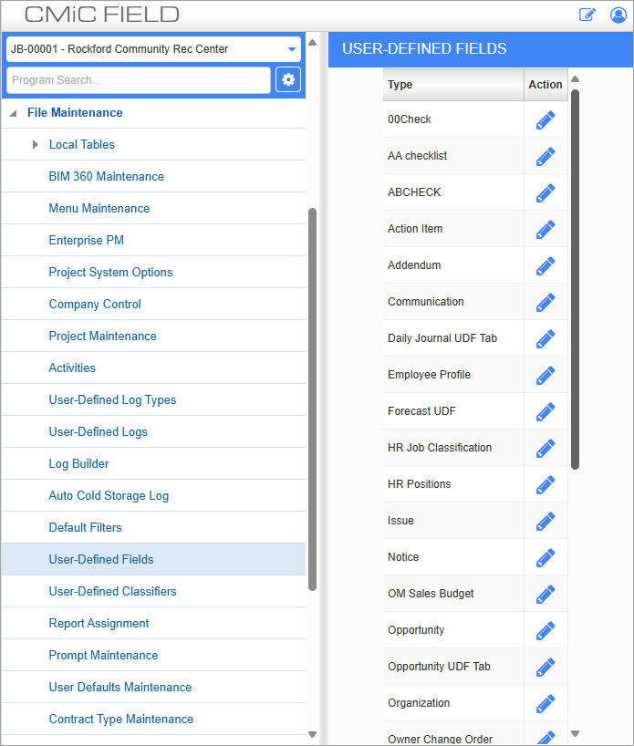Edit the Communication field type
Viewport: 634px width, 746px height.
point(546,302)
